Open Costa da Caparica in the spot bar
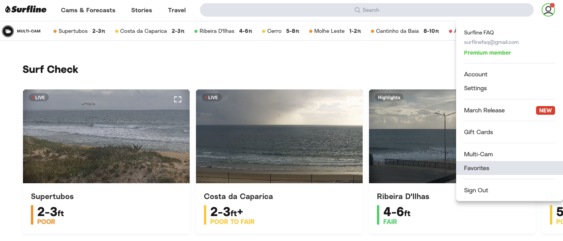This screenshot has height=241, width=563. click(x=150, y=31)
